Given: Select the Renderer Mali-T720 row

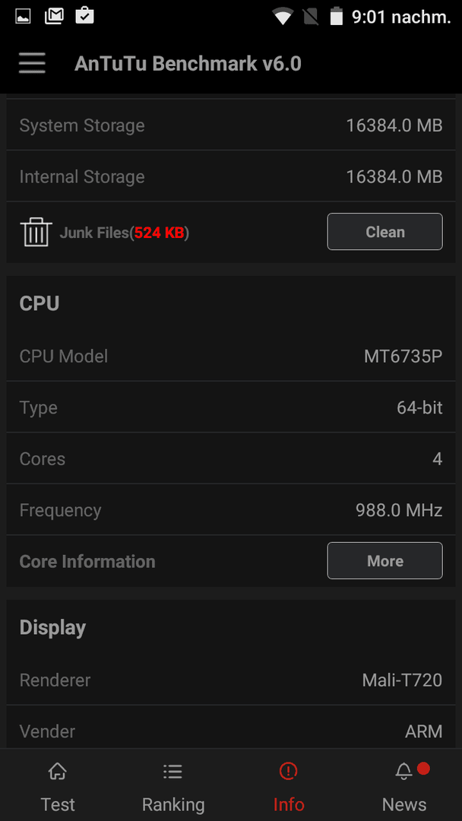Looking at the screenshot, I should pyautogui.click(x=231, y=680).
